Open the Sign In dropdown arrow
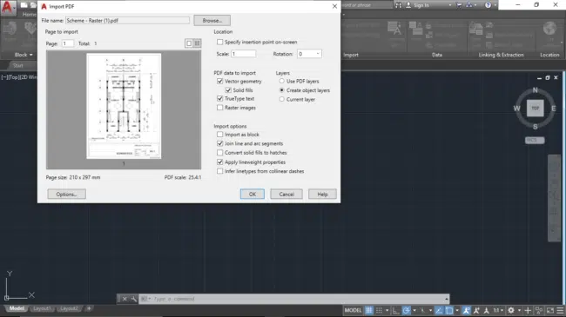Screen dimensions: 566x317 click(450, 5)
